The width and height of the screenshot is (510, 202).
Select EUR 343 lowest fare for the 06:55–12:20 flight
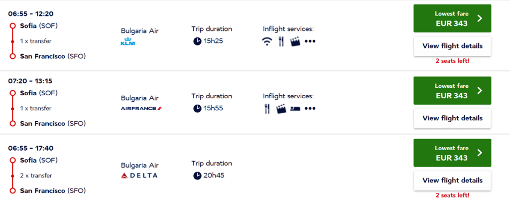(452, 18)
